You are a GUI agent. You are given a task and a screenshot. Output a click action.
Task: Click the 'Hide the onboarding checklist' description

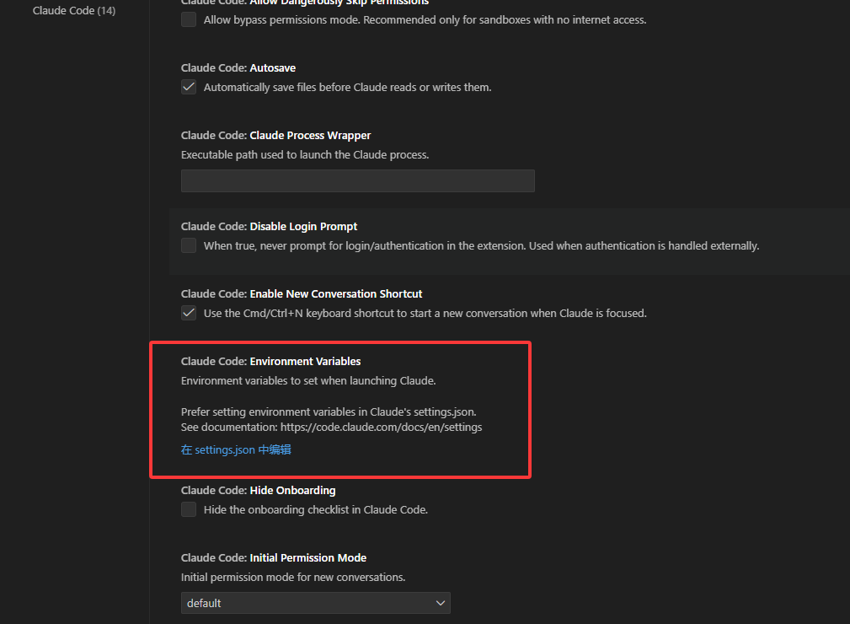pos(315,510)
